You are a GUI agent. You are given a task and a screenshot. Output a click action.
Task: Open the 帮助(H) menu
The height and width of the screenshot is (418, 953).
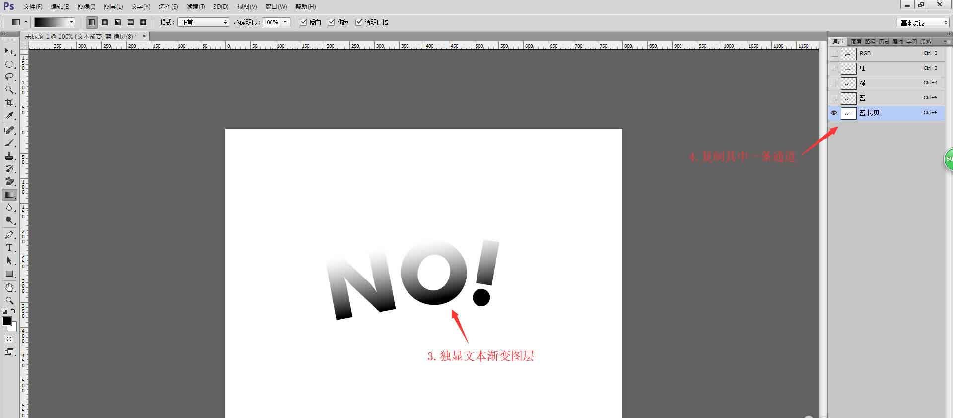[x=305, y=7]
